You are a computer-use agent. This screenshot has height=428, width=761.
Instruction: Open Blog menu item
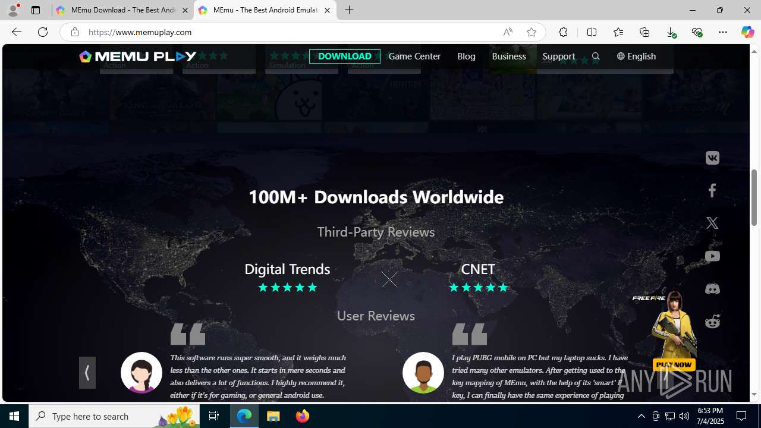pyautogui.click(x=466, y=56)
